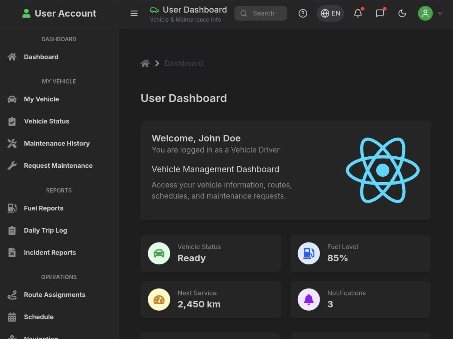Open the notifications bell in header
The height and width of the screenshot is (339, 453).
(358, 13)
